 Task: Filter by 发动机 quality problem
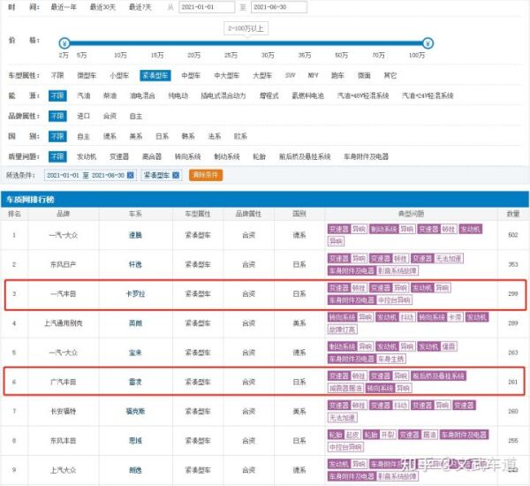pyautogui.click(x=84, y=156)
